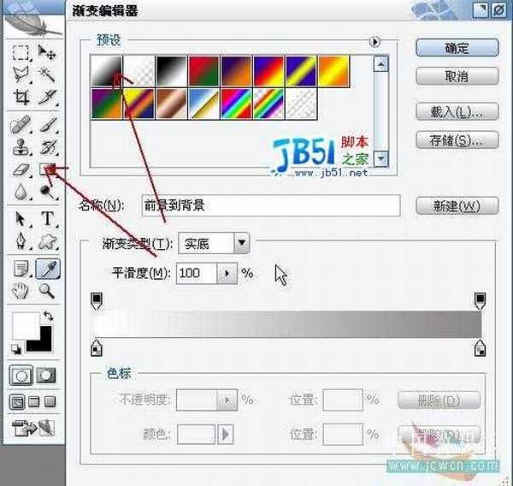Screen dimensions: 513x486
Task: Select the Gradient tool in toolbox
Action: (x=48, y=169)
